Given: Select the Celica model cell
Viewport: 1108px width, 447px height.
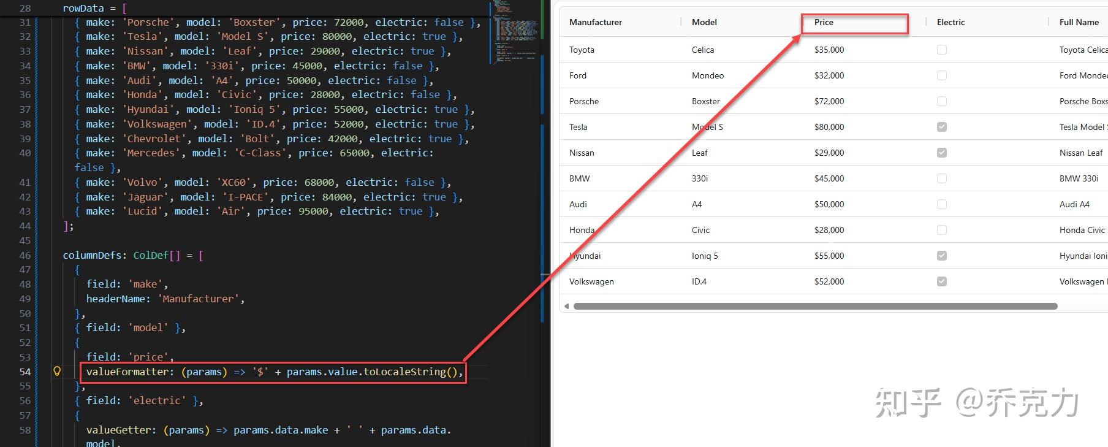Looking at the screenshot, I should tap(703, 50).
